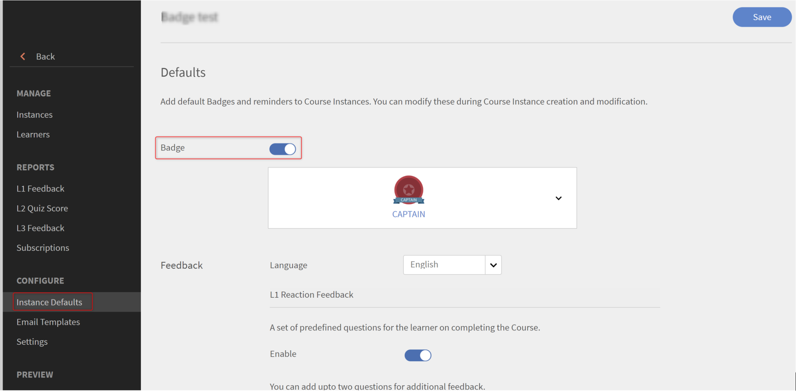Click the English language combo box field

pyautogui.click(x=443, y=265)
